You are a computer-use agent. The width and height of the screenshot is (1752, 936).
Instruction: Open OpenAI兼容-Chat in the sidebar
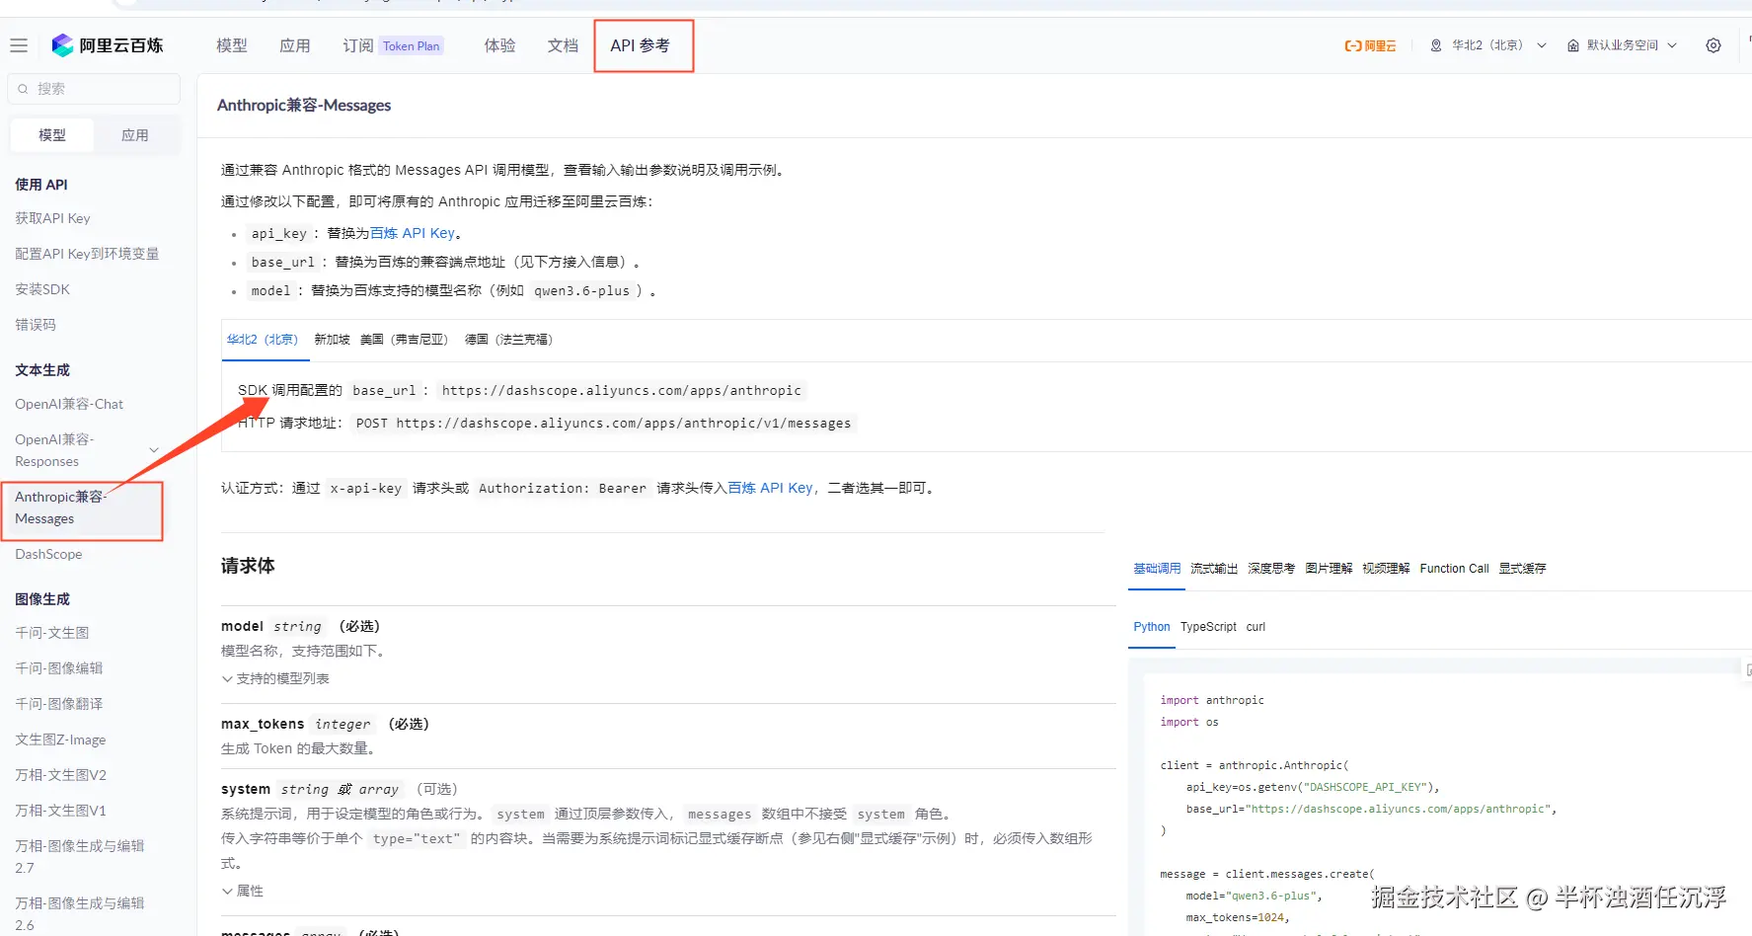[69, 404]
